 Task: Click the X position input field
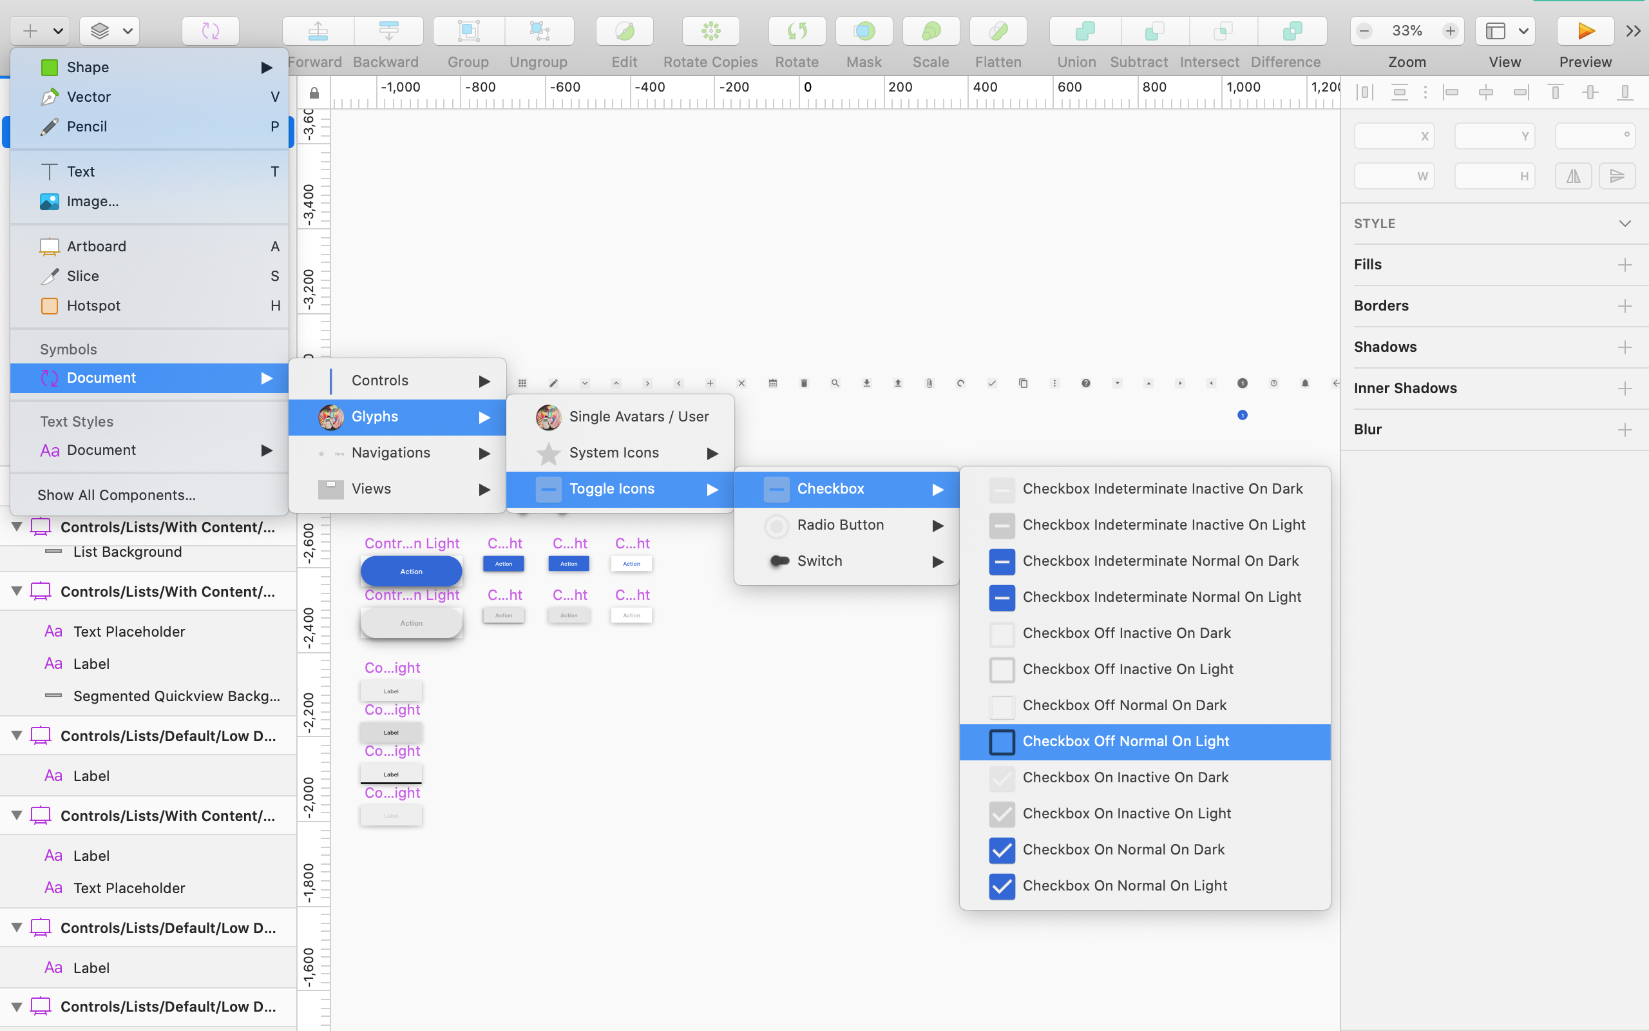(1393, 136)
